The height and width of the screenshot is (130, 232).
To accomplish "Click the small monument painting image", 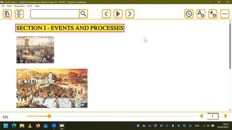I will click(x=35, y=50).
